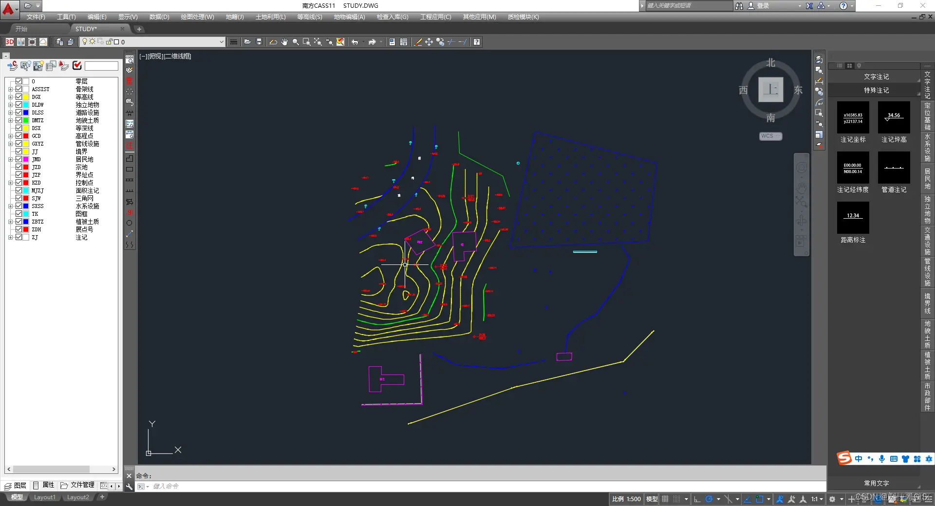Click the JMD layer magenta color swatch
935x506 pixels.
(x=26, y=159)
